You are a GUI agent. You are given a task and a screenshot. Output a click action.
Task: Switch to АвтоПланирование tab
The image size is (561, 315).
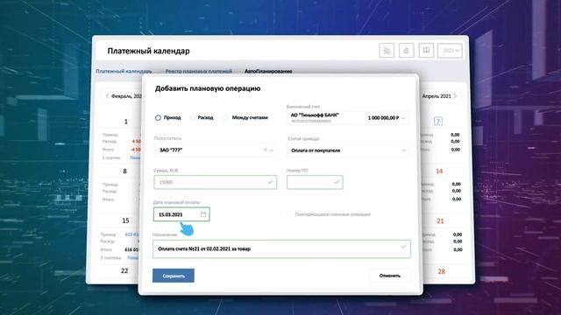[268, 71]
